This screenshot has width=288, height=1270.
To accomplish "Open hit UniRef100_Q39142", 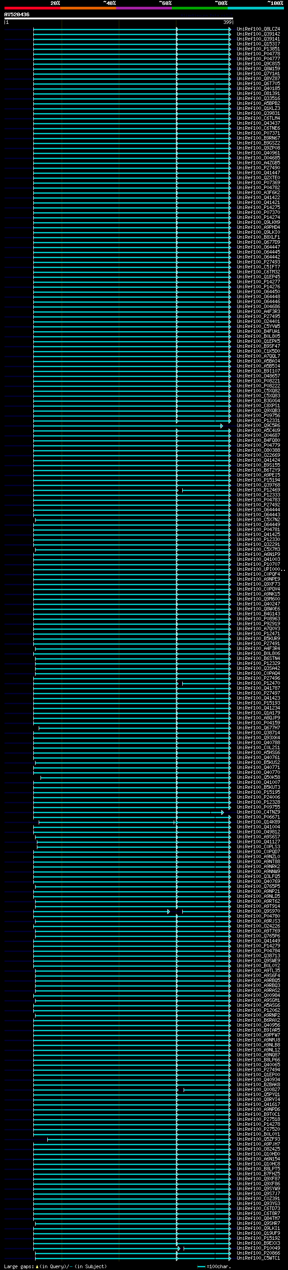I will pos(258,34).
